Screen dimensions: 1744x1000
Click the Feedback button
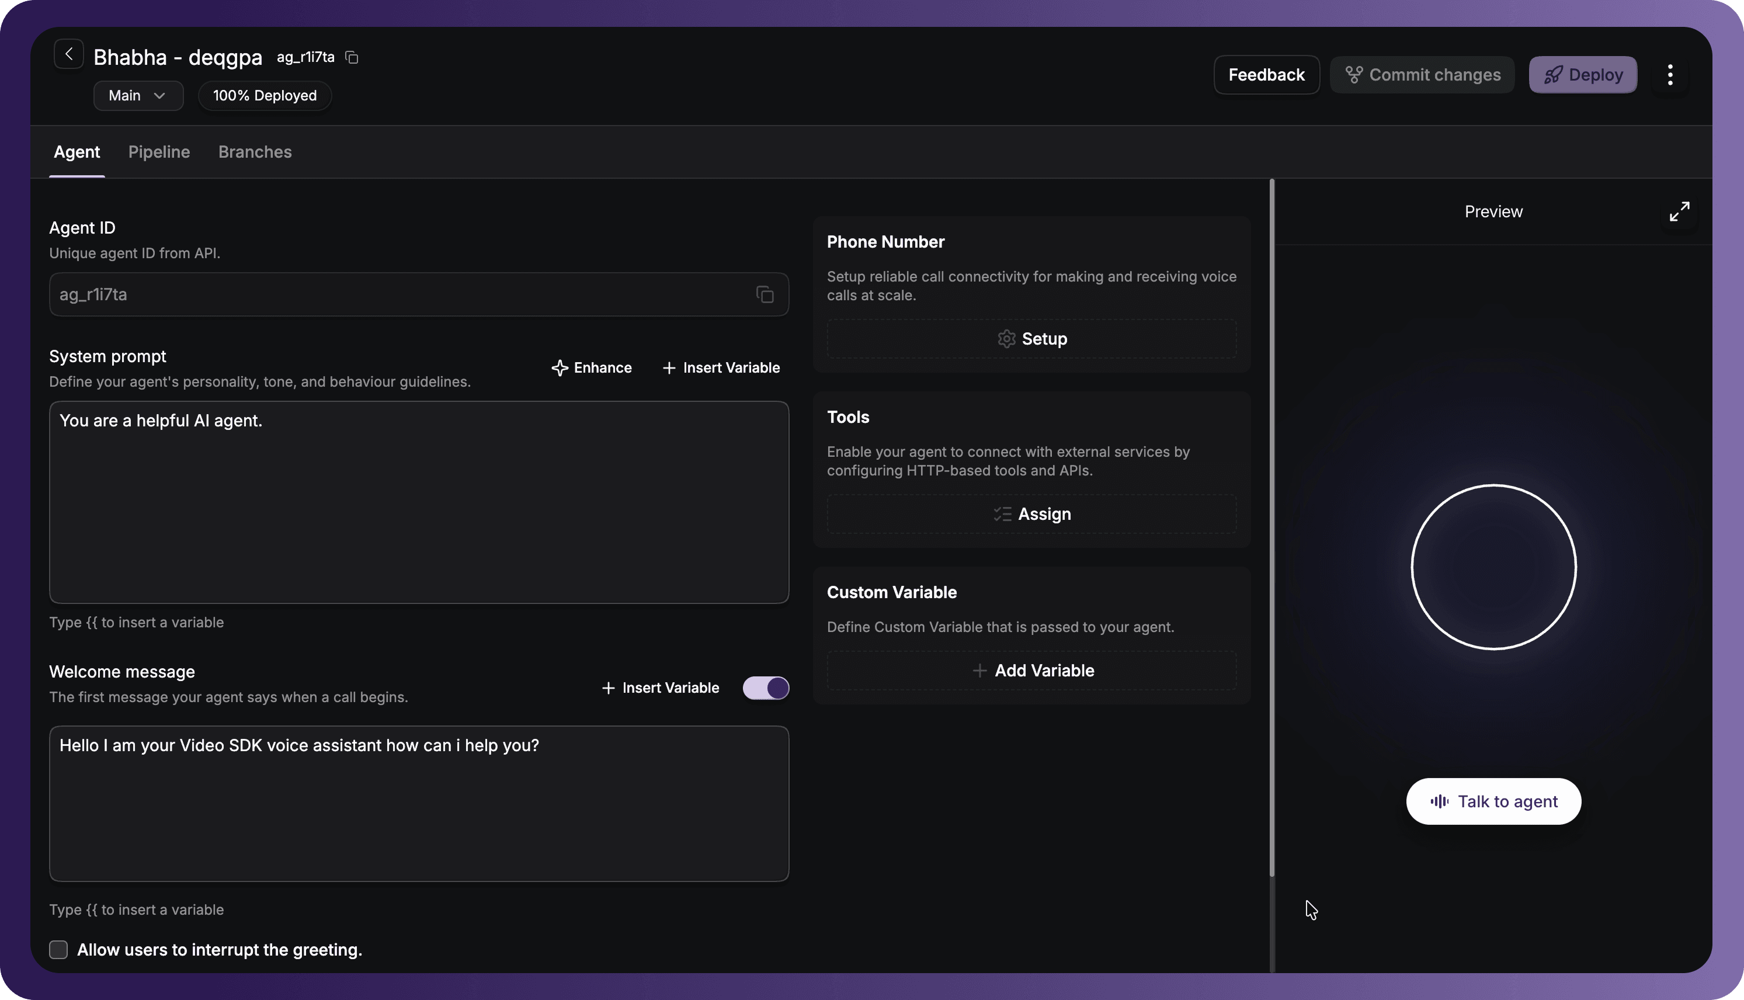tap(1266, 75)
